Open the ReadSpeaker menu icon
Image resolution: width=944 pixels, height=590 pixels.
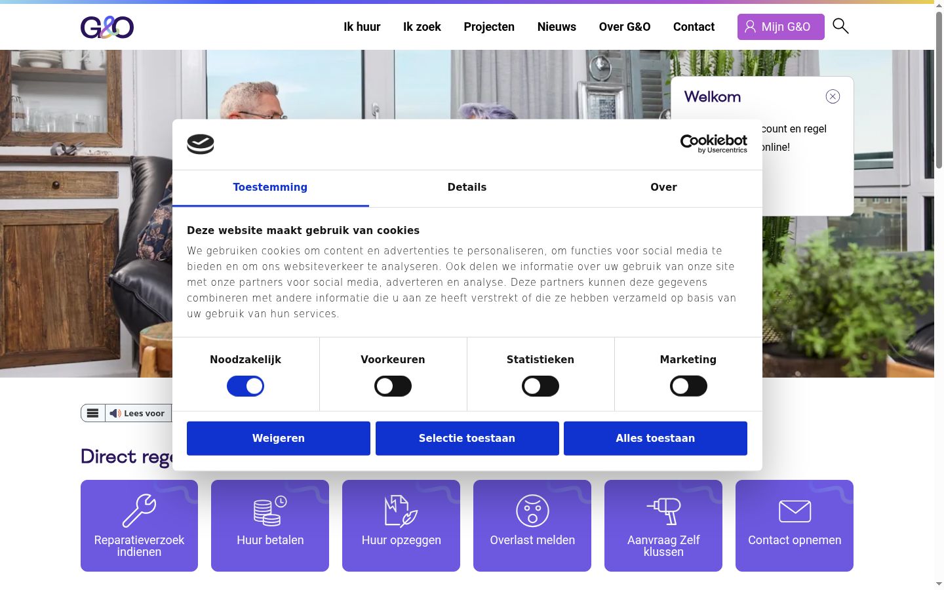point(93,413)
